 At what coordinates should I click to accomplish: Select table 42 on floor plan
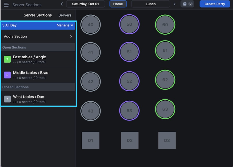(x=90, y=81)
